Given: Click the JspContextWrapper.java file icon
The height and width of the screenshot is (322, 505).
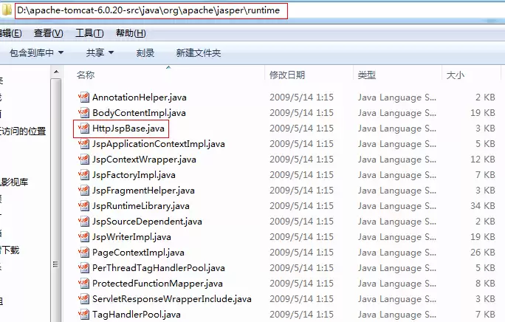Looking at the screenshot, I should (x=83, y=160).
